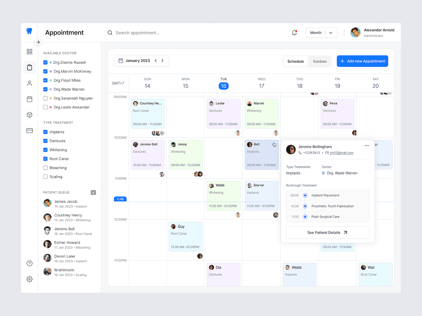
Task: Click Alexander Arnold profile avatar
Action: point(355,32)
